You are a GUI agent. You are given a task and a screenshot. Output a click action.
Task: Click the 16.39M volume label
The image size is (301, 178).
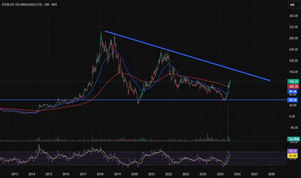point(294,139)
